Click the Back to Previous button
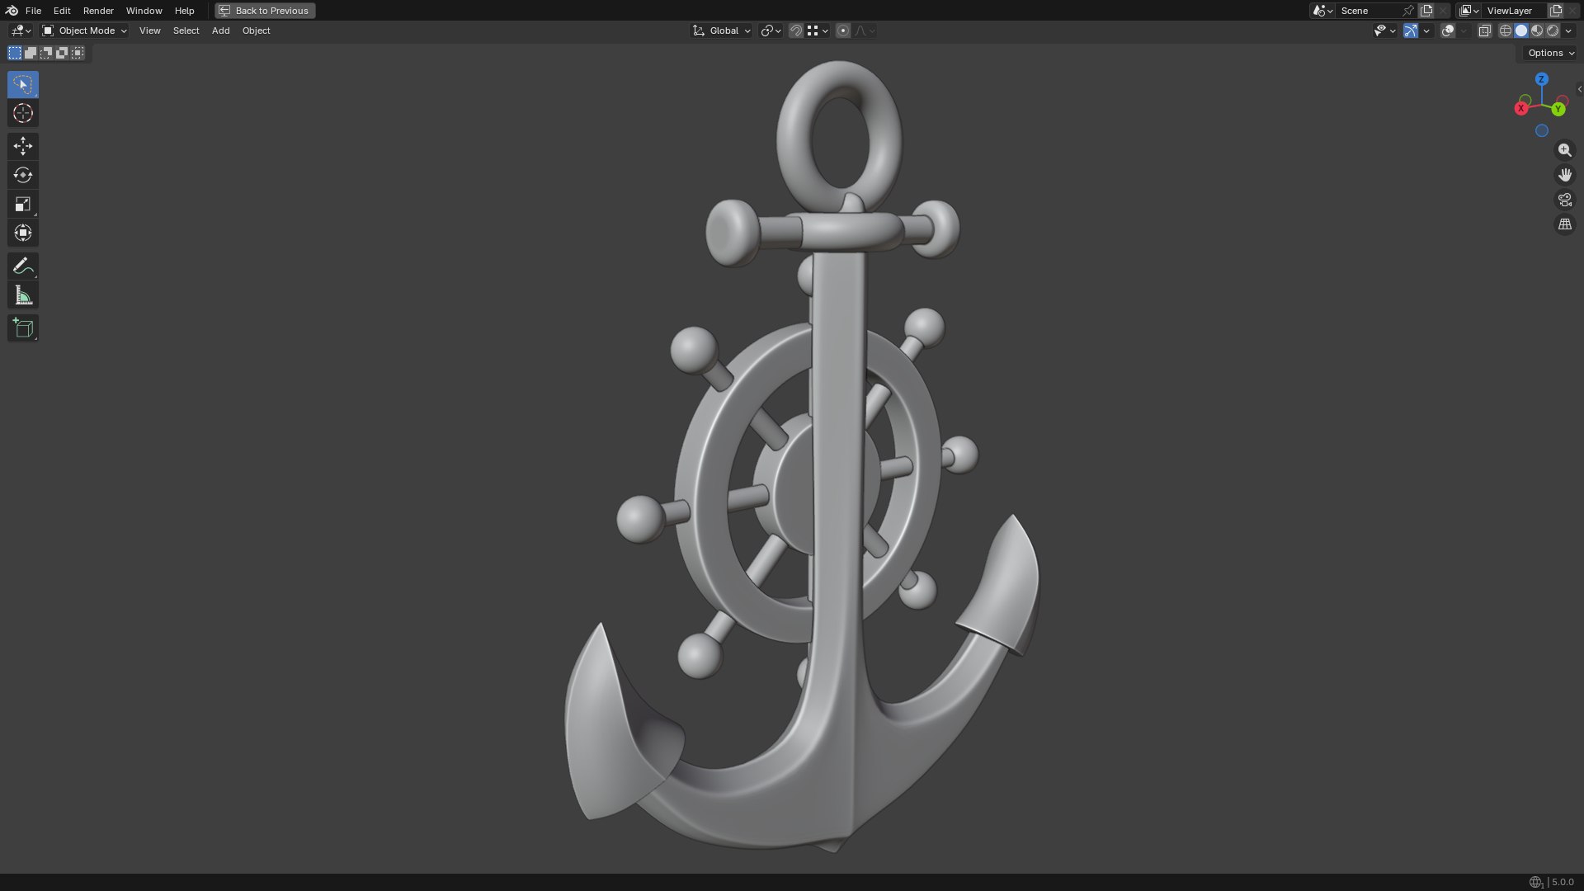Screen dimensions: 1584x891 [265, 11]
